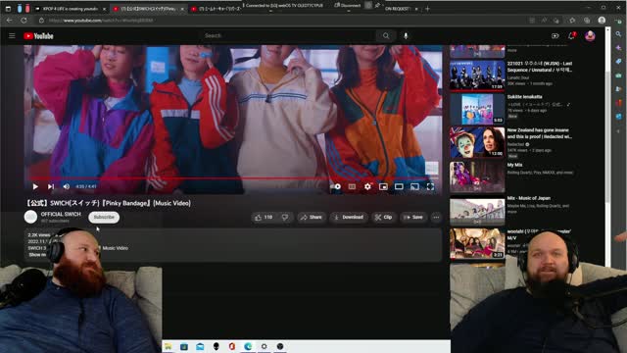This screenshot has height=353, width=627.
Task: Open video settings gear
Action: [367, 186]
